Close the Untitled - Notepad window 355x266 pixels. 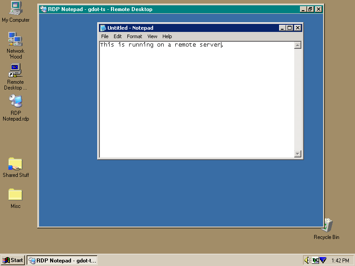pyautogui.click(x=297, y=28)
